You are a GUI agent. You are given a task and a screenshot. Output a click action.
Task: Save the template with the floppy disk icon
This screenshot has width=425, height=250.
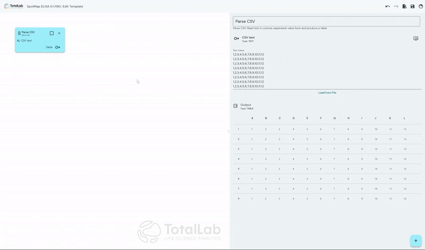(x=413, y=6)
